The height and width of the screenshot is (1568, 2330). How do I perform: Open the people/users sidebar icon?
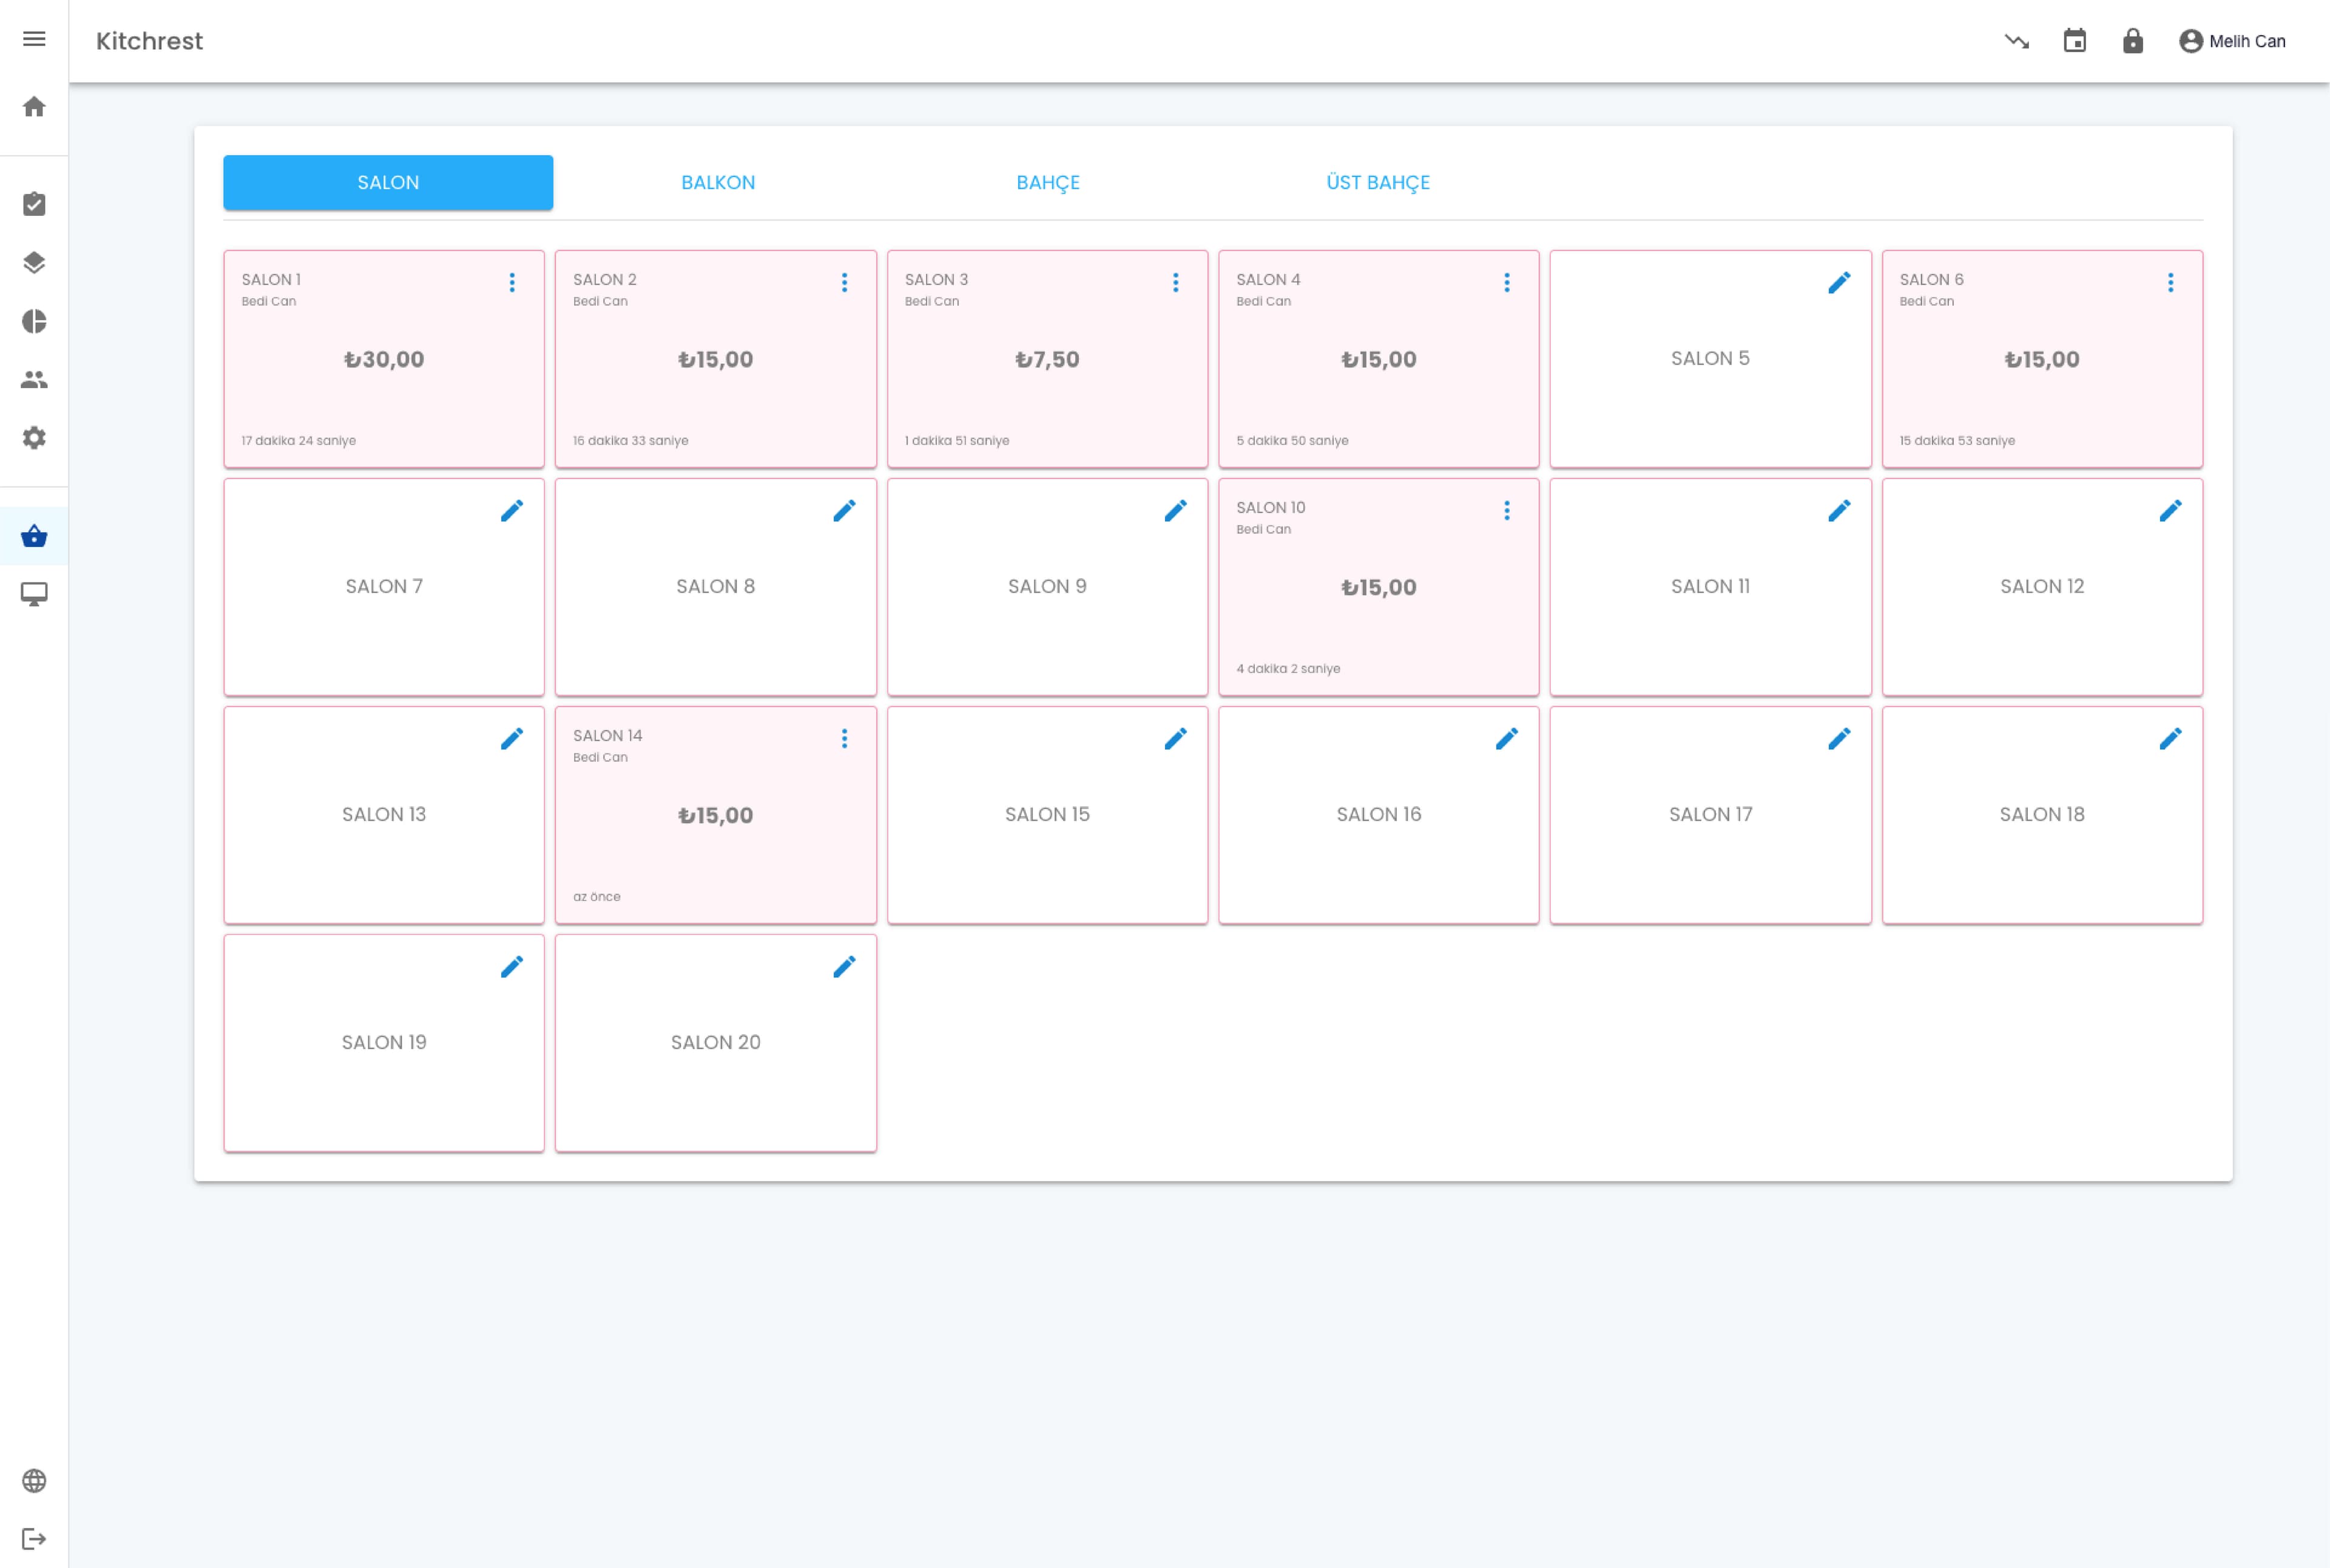tap(34, 379)
